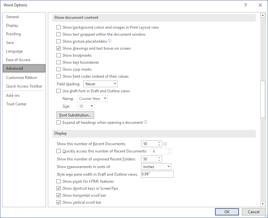Increase Recent Documents number with up spinner
This screenshot has height=218, width=268.
pos(159,142)
